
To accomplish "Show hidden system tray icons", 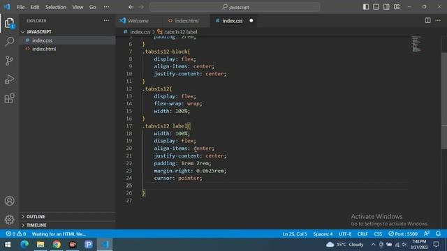I will [373, 245].
